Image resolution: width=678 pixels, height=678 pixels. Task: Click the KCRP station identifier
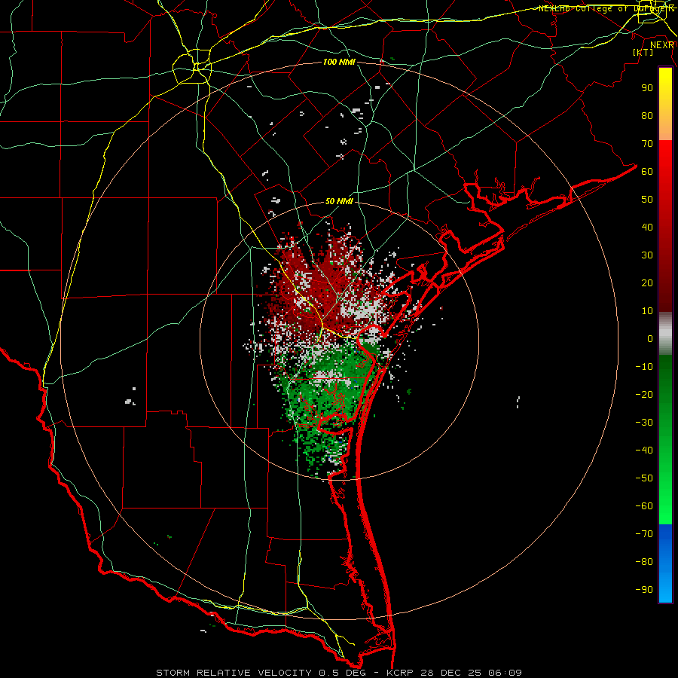(399, 673)
